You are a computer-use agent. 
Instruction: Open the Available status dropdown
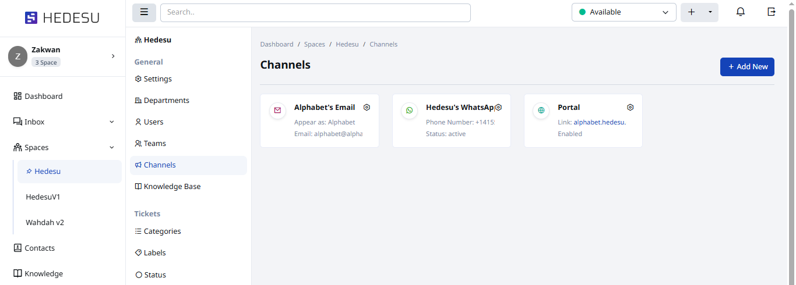click(x=624, y=12)
